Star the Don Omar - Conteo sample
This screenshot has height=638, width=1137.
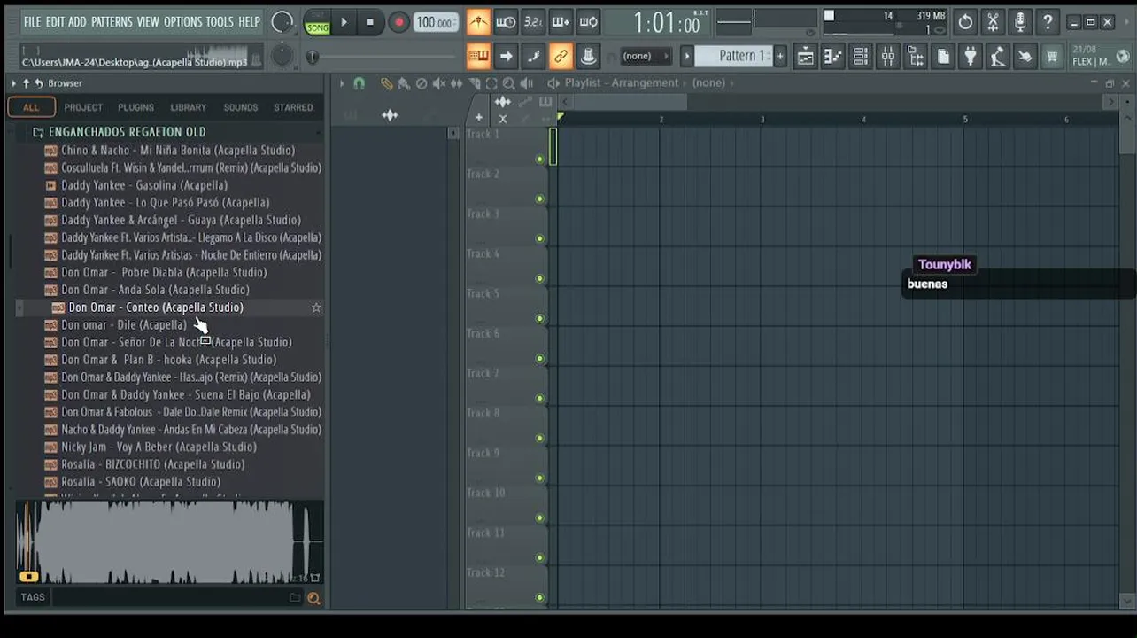click(x=316, y=307)
